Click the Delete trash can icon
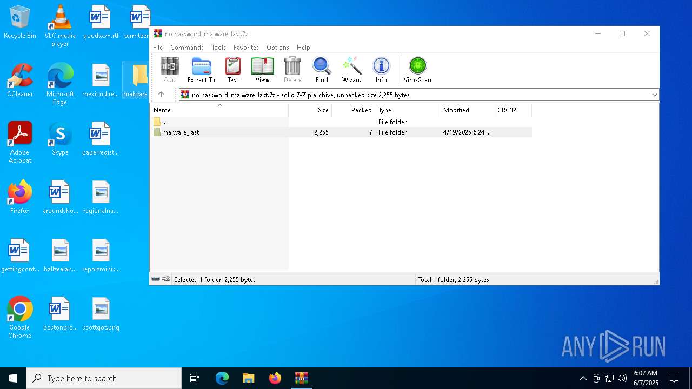This screenshot has height=389, width=692. (292, 70)
